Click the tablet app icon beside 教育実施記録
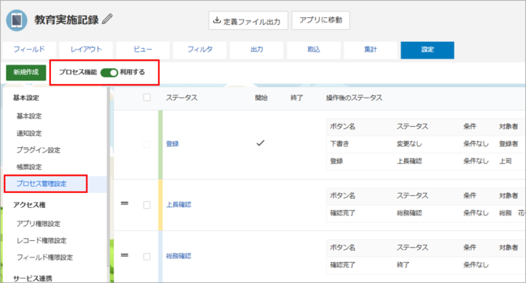 tap(17, 20)
